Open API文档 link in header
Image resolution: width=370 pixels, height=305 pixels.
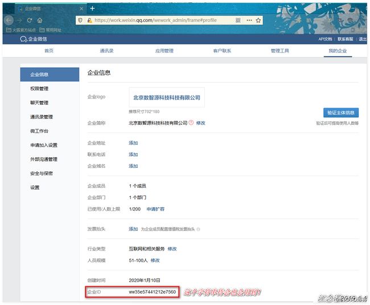click(x=325, y=39)
